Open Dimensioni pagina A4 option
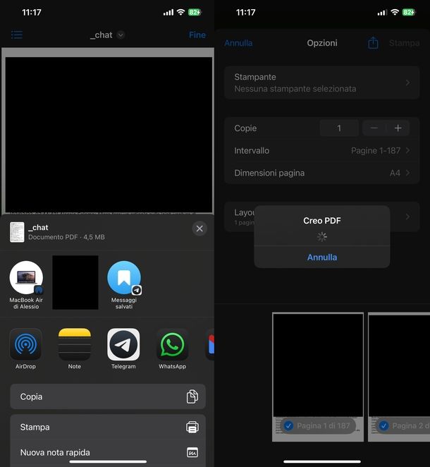The height and width of the screenshot is (467, 430). pos(322,173)
